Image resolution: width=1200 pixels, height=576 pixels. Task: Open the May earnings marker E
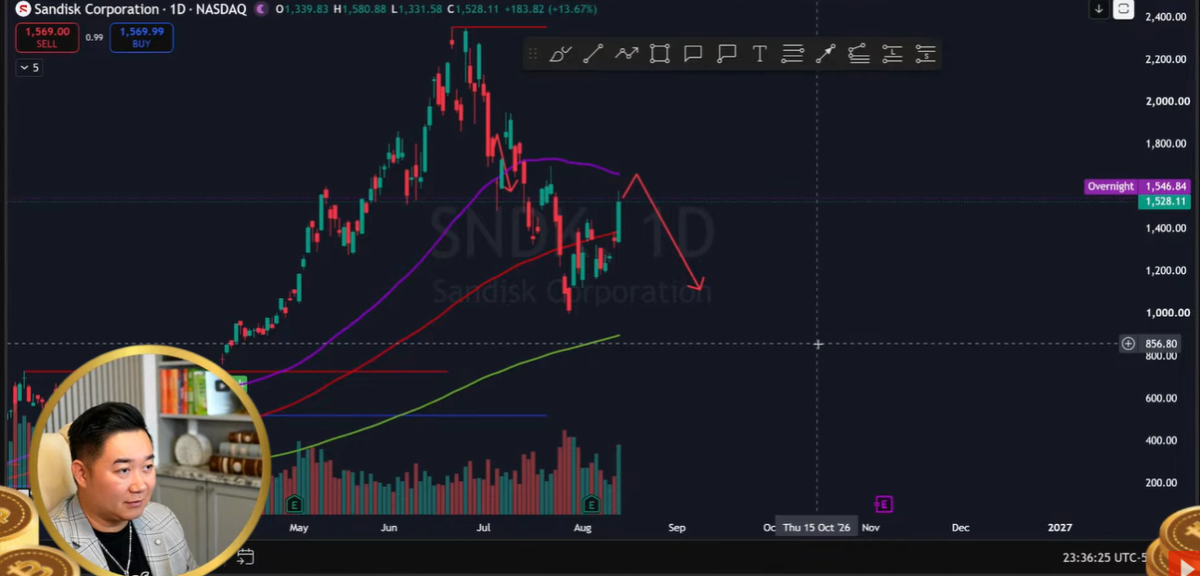(294, 504)
